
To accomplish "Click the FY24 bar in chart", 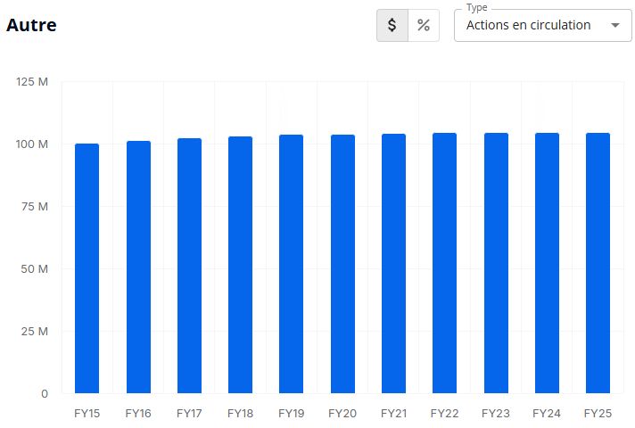I will click(547, 263).
